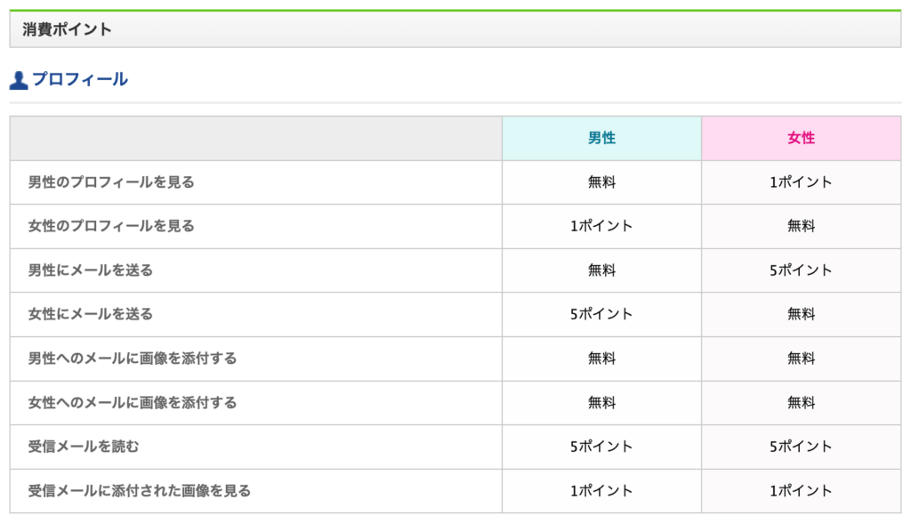Select the 消費ポイント header bar

click(x=455, y=29)
